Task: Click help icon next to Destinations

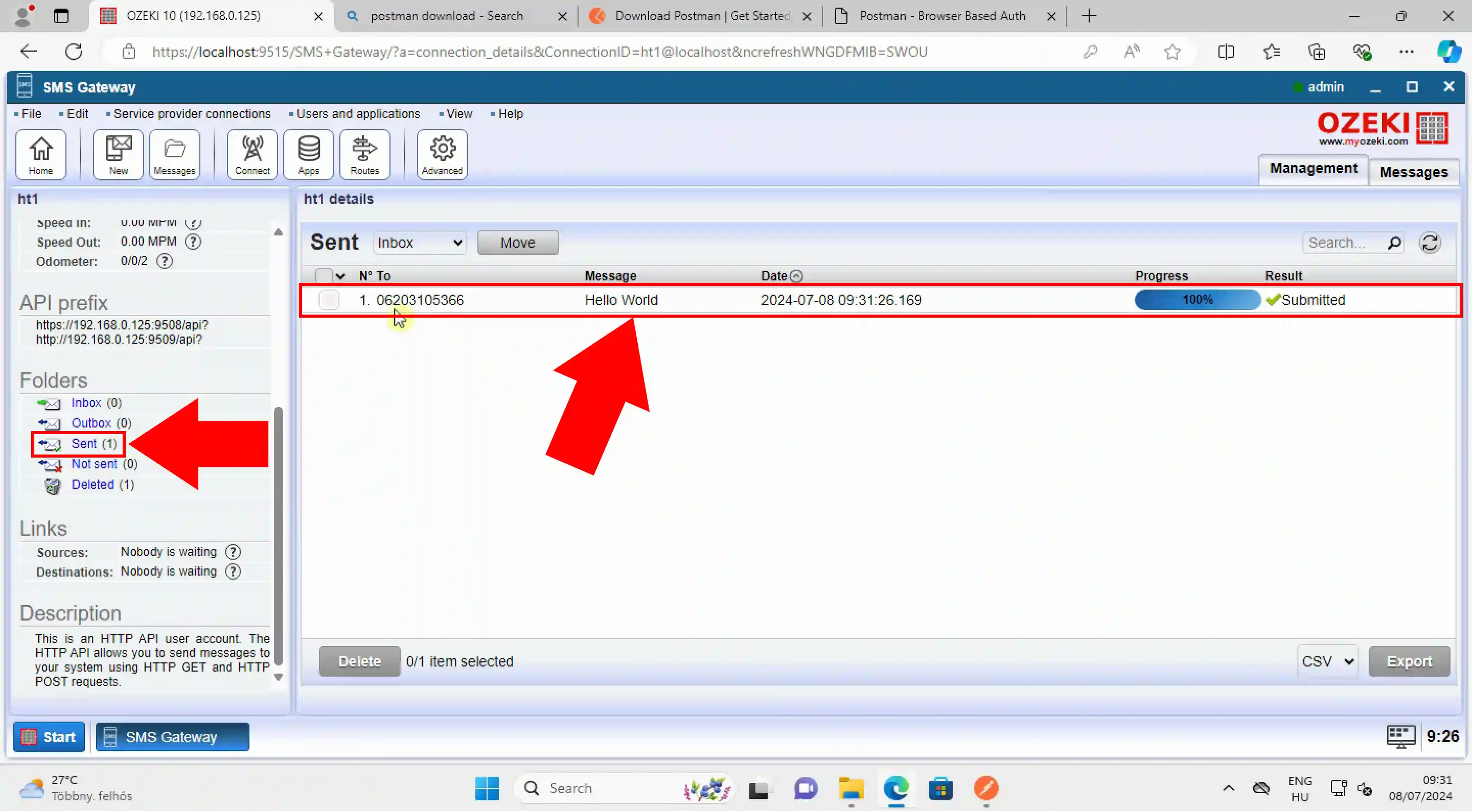Action: [233, 571]
